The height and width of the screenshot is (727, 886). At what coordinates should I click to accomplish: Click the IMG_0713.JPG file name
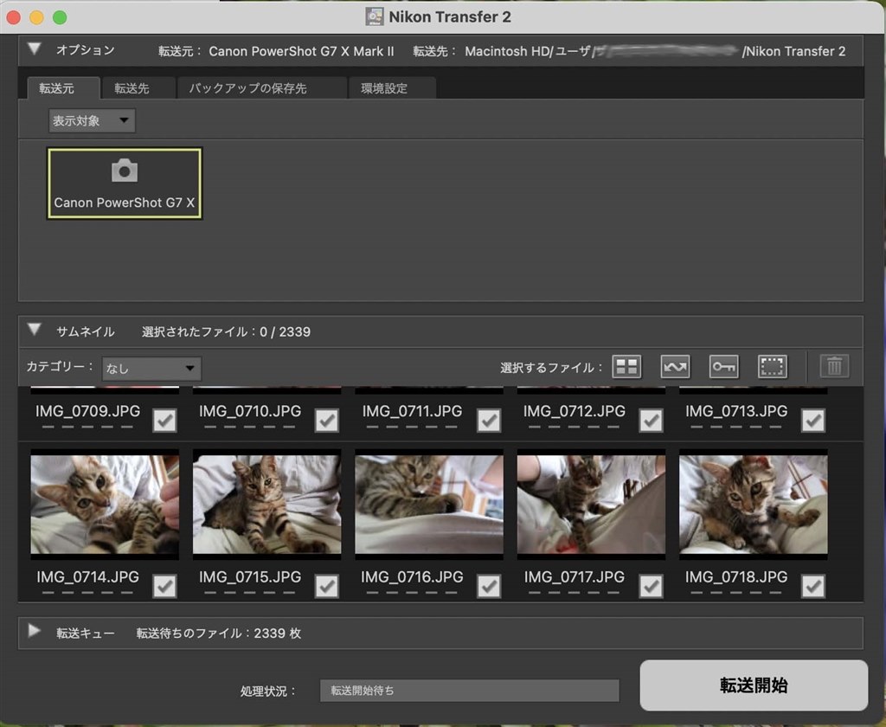[x=736, y=411]
